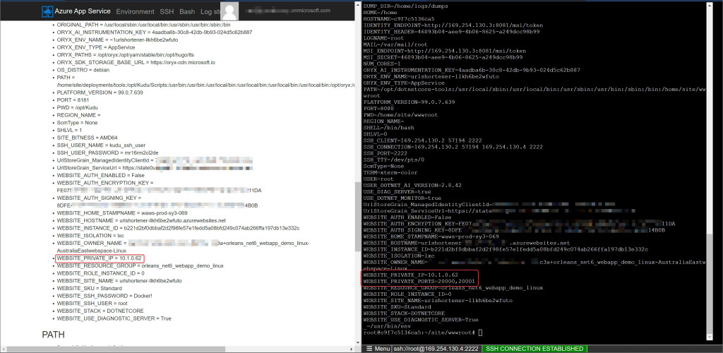Click ScmType = None in Kudu list
Viewport: 723px width, 353px height.
click(x=77, y=123)
